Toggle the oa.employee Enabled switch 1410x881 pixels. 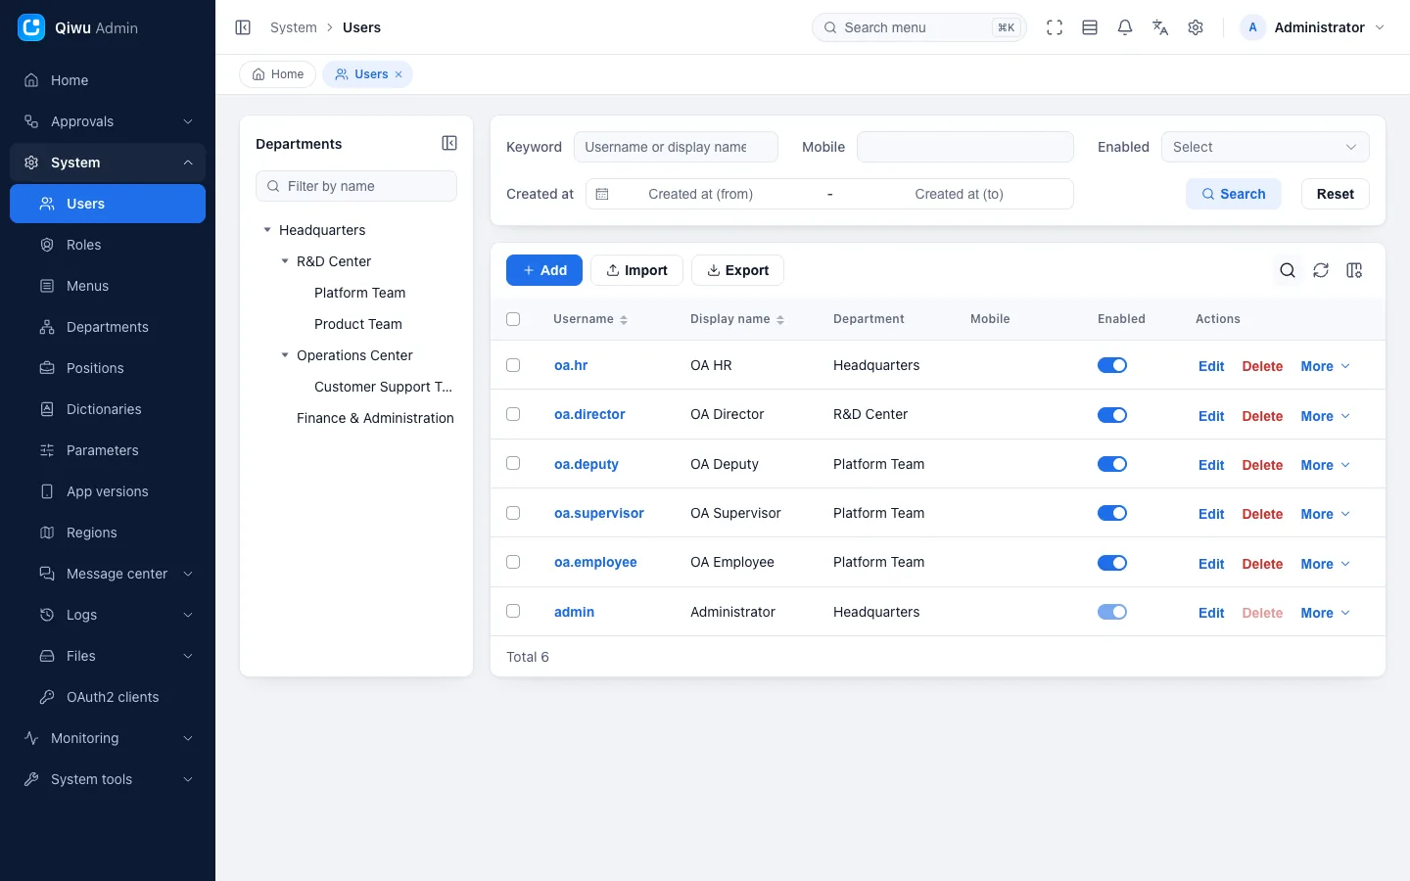(1112, 563)
